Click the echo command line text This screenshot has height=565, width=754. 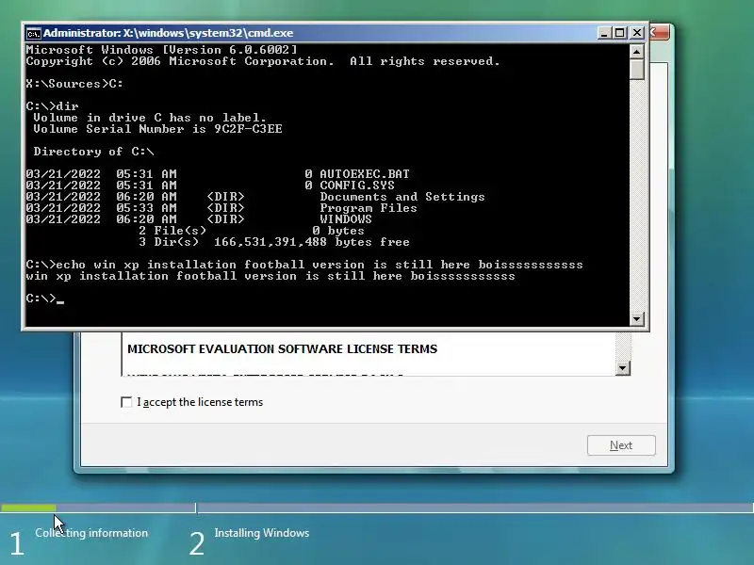[x=304, y=265]
